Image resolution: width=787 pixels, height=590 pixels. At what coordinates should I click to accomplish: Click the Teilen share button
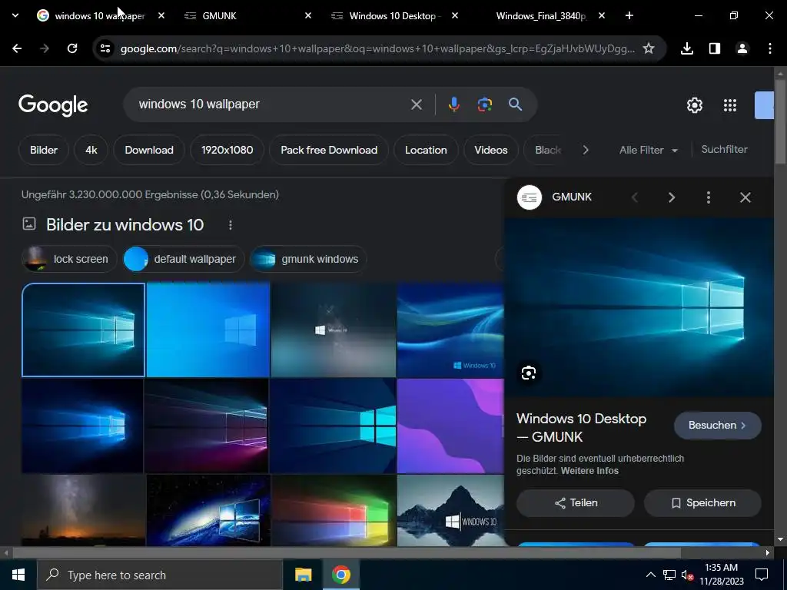(x=575, y=502)
